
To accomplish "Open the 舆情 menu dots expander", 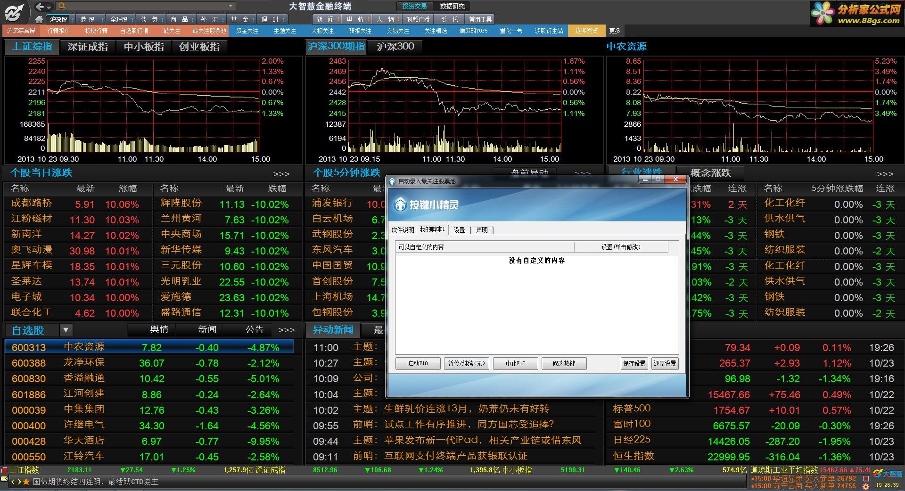I will click(368, 19).
